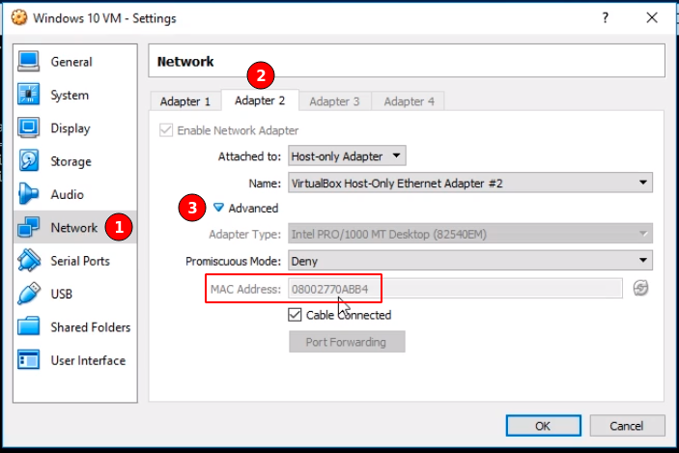
Task: Select the System chip icon
Action: click(x=29, y=95)
